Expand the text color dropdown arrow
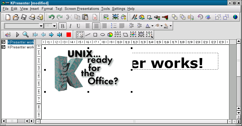242x126 pixels. click(x=153, y=26)
